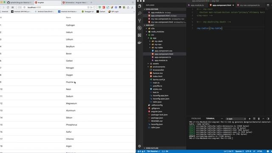
Task: Click the send/play icon in address bar
Action: click(x=91, y=8)
